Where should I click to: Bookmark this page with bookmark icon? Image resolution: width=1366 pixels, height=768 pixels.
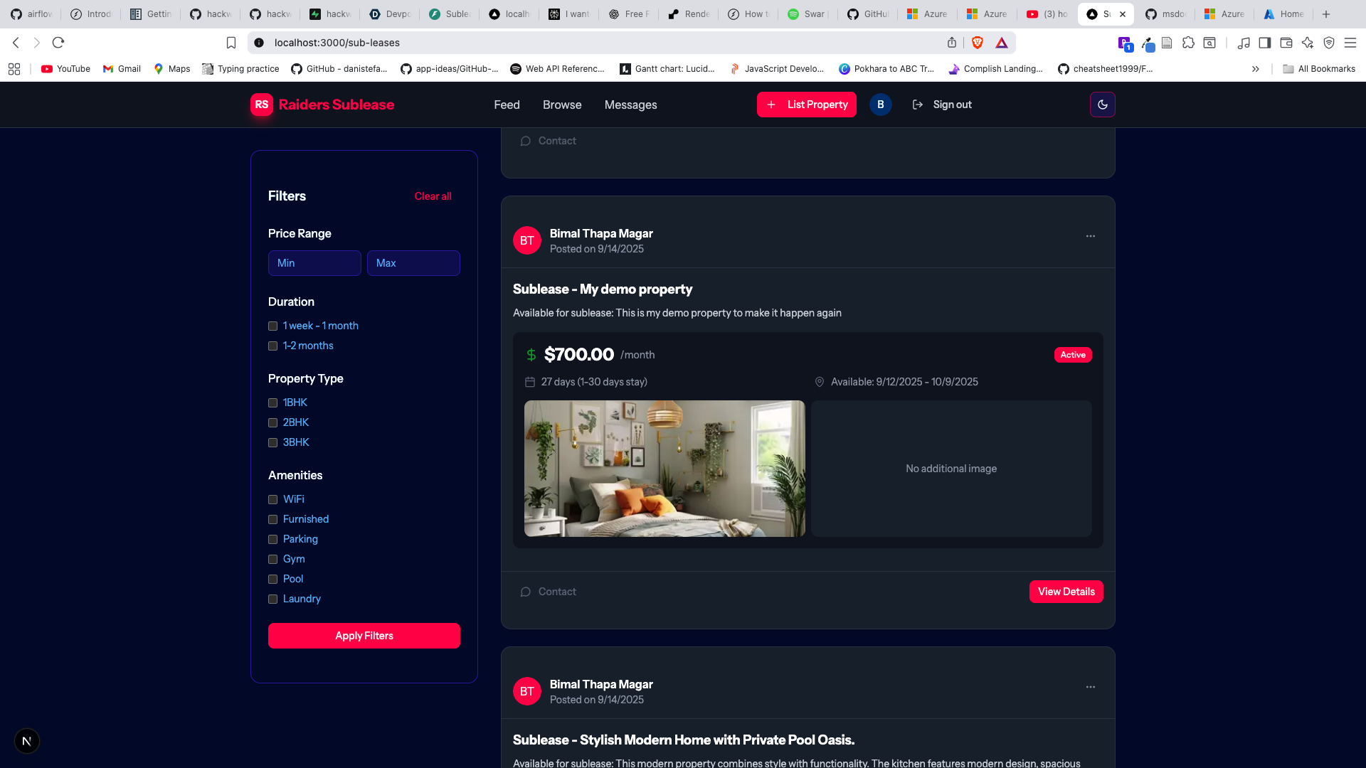(231, 43)
